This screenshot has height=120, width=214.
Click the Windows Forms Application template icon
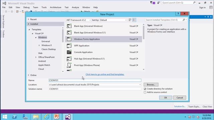pyautogui.click(x=69, y=39)
